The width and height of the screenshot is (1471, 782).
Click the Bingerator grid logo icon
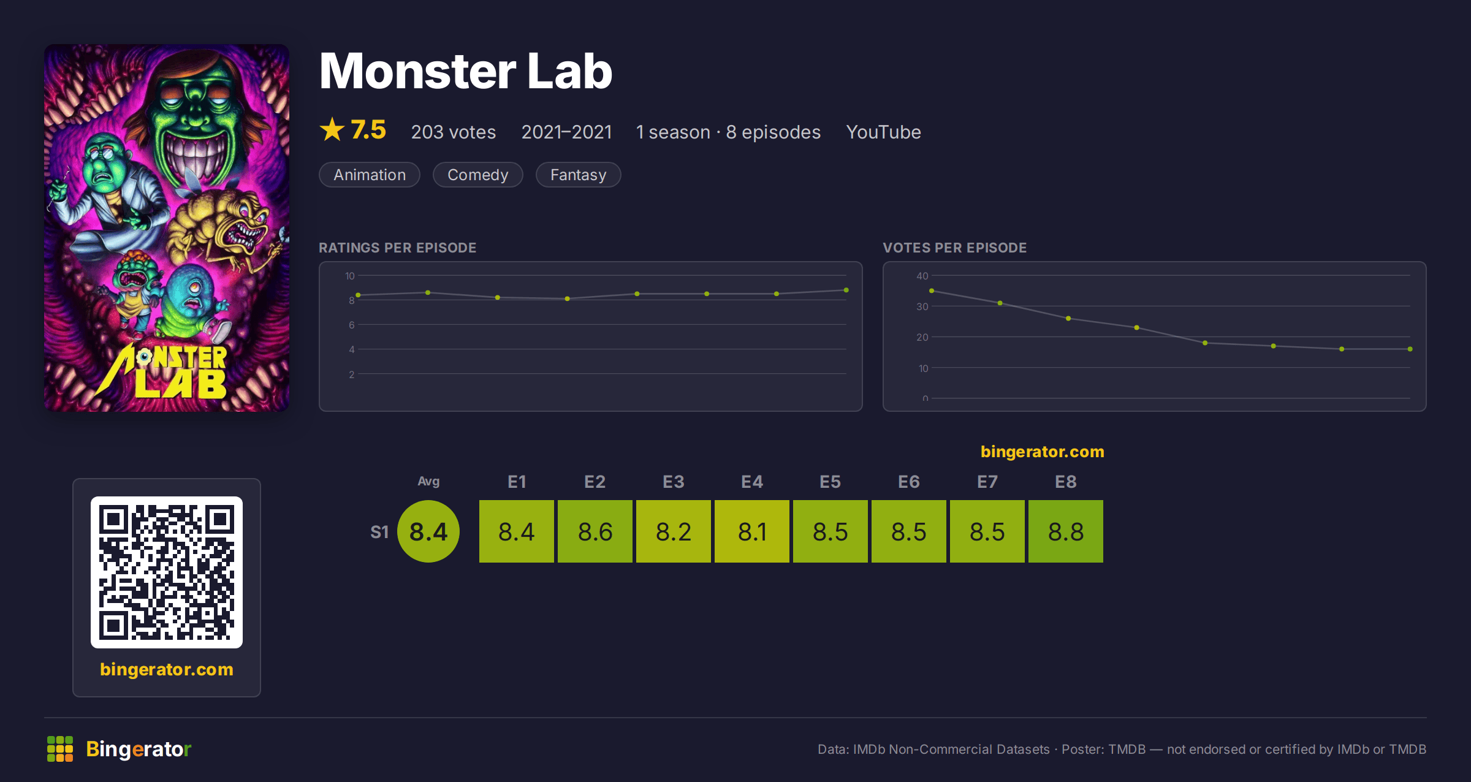point(60,749)
